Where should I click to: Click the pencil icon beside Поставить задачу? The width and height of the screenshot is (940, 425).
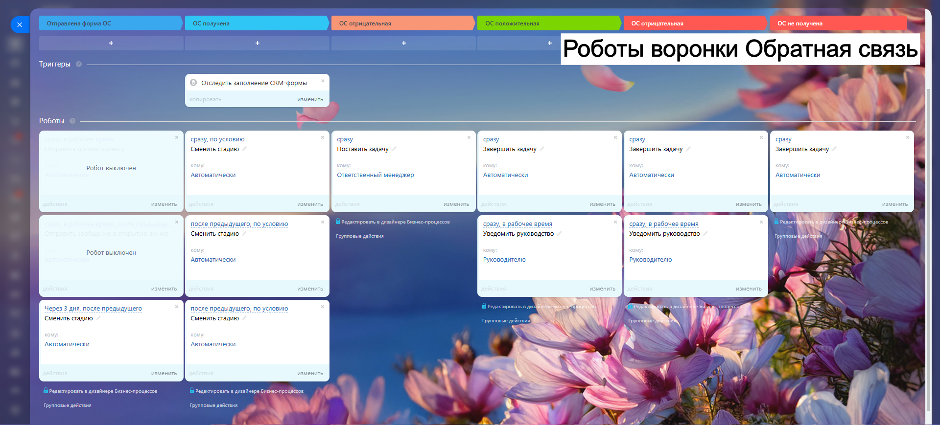tap(394, 149)
